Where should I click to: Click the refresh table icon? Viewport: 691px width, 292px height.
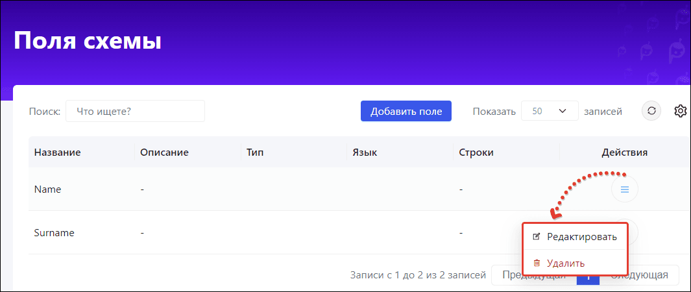coord(651,111)
